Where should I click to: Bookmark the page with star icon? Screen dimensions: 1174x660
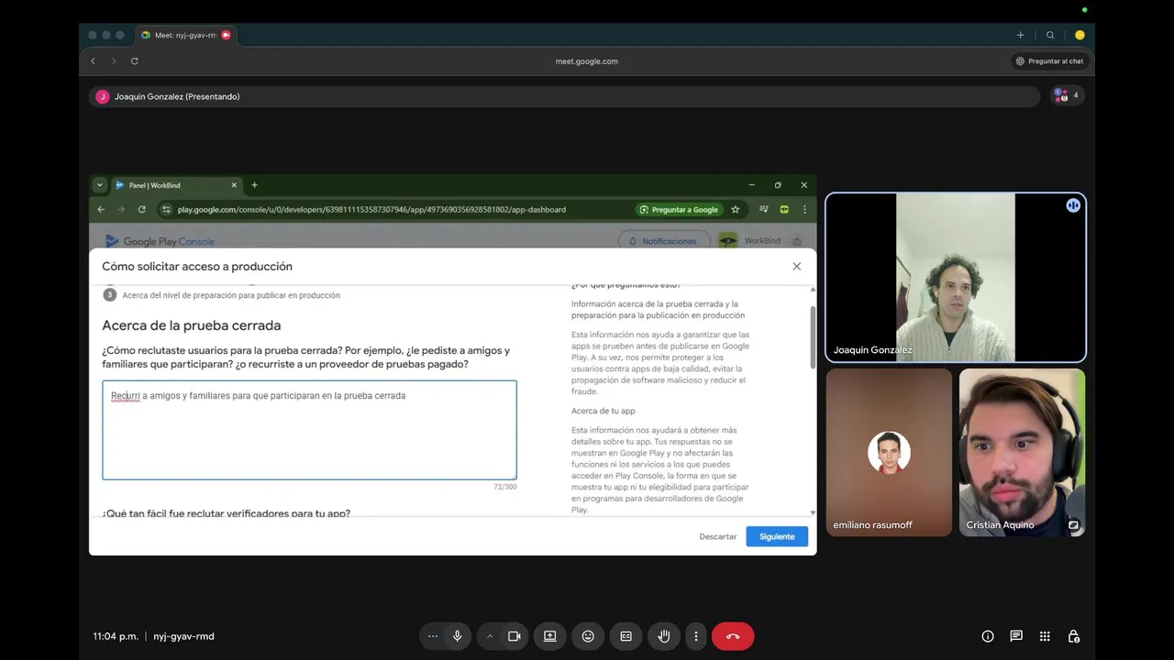(x=735, y=209)
